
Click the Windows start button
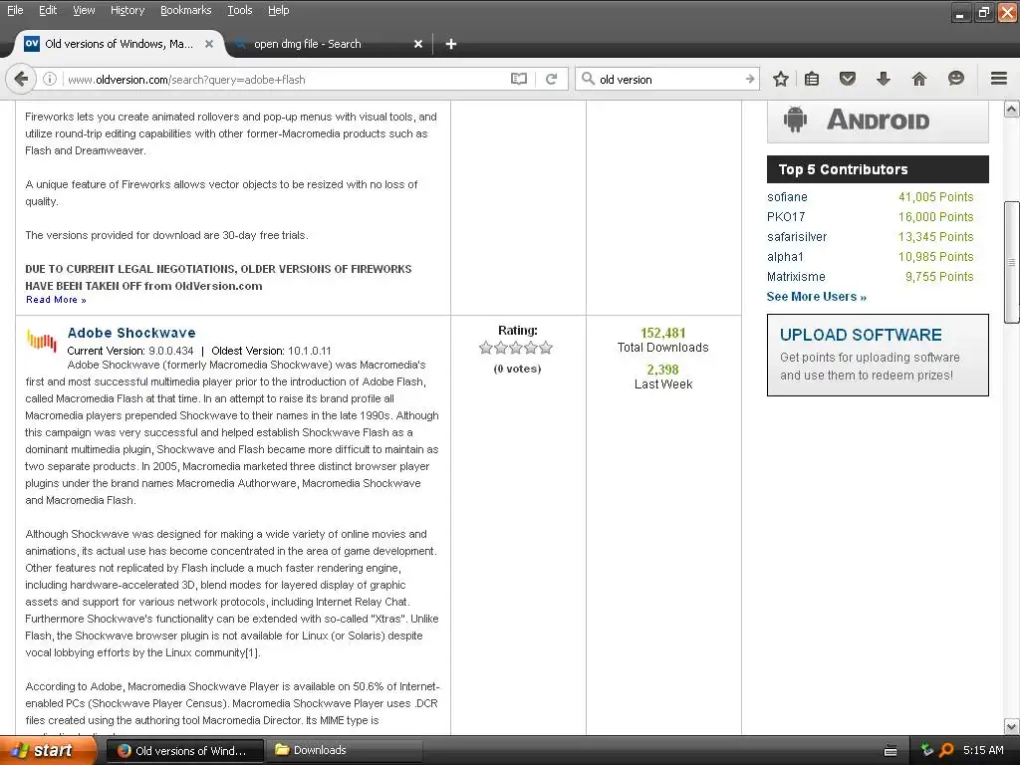coord(47,750)
